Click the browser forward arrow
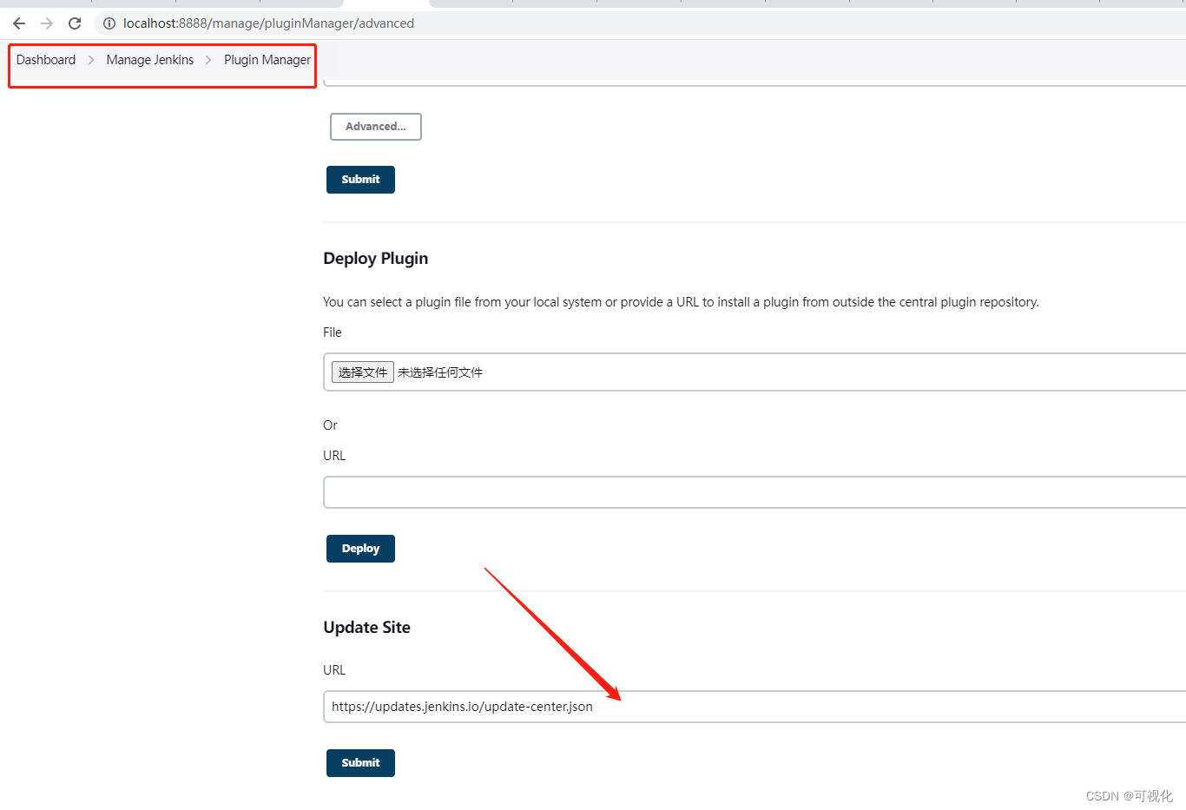 [x=47, y=23]
